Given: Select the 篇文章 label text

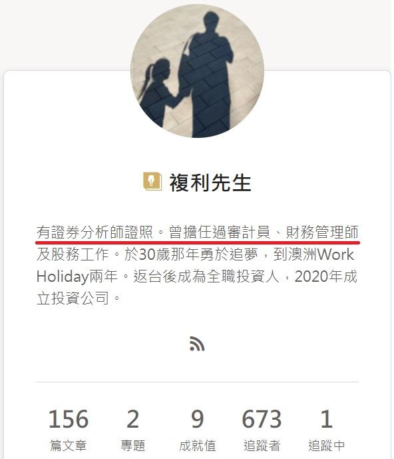Looking at the screenshot, I should (69, 446).
